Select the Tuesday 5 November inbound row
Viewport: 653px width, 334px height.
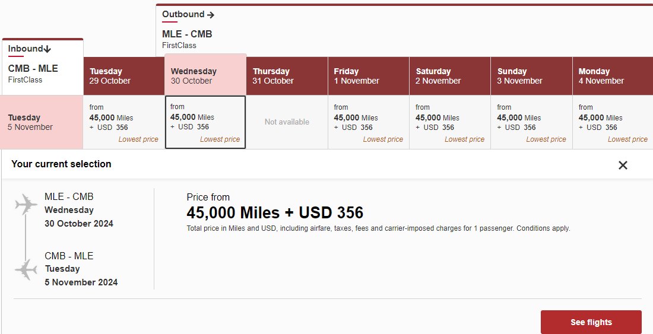click(42, 122)
